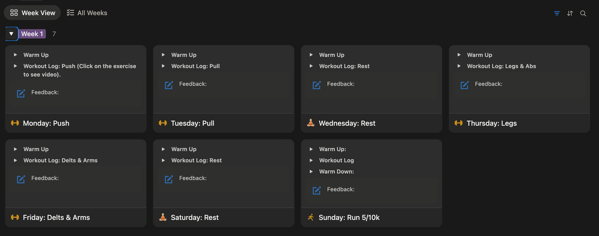
Task: Expand Warm Up toggle in Monday card
Action: tap(15, 55)
